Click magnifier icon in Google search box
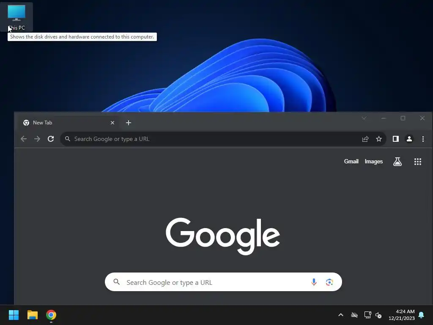The width and height of the screenshot is (433, 325). pyautogui.click(x=117, y=282)
